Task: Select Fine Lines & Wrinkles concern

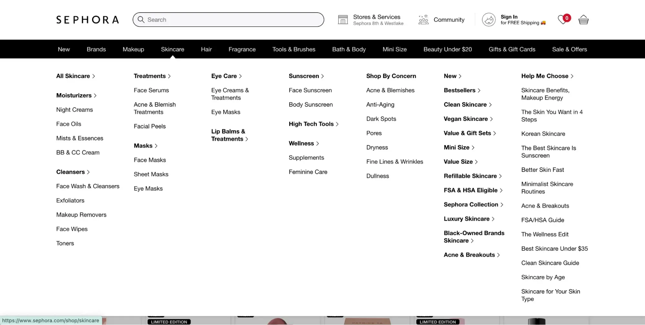Action: 395,162
